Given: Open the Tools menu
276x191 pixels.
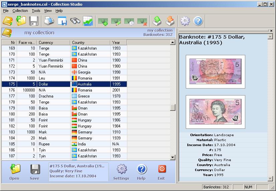Looking at the screenshot, I should click(36, 11).
